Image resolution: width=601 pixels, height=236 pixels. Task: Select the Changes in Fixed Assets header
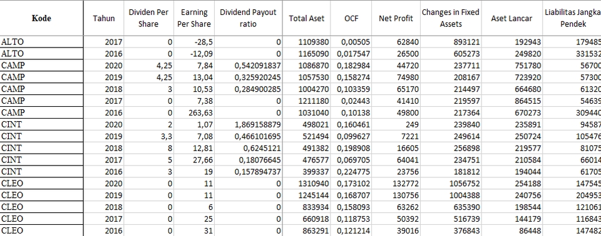pyautogui.click(x=451, y=18)
